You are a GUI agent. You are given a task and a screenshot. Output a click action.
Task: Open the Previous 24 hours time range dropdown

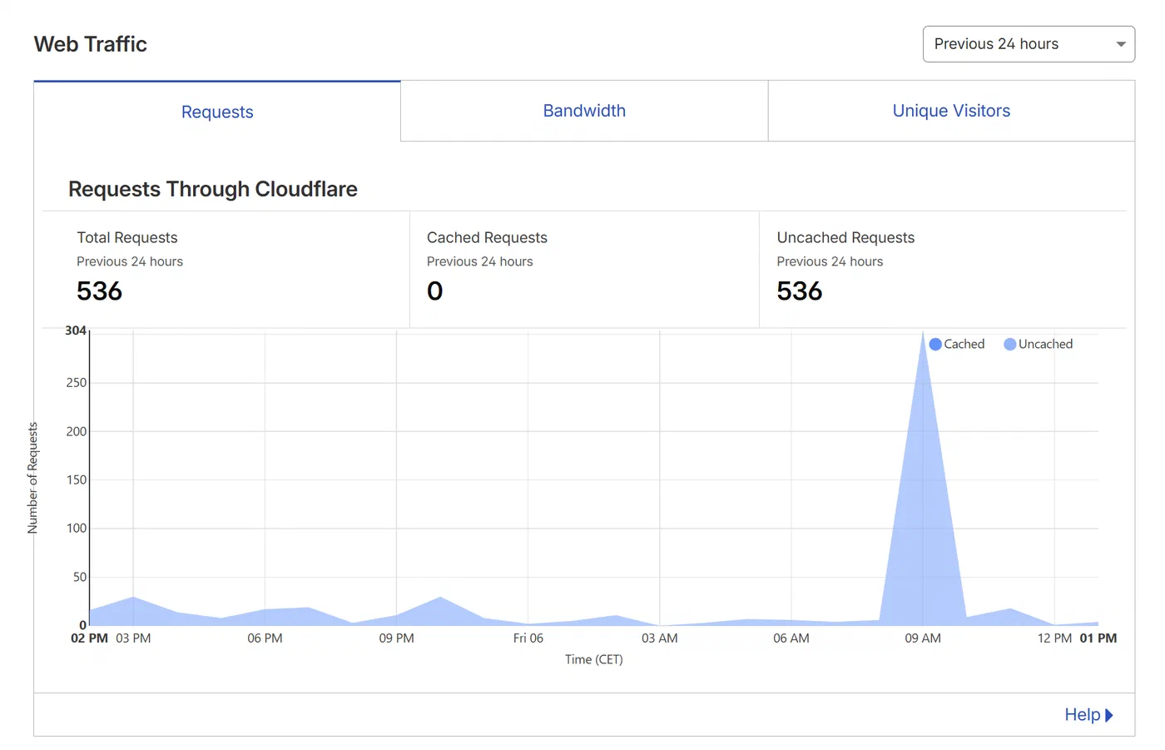1029,44
